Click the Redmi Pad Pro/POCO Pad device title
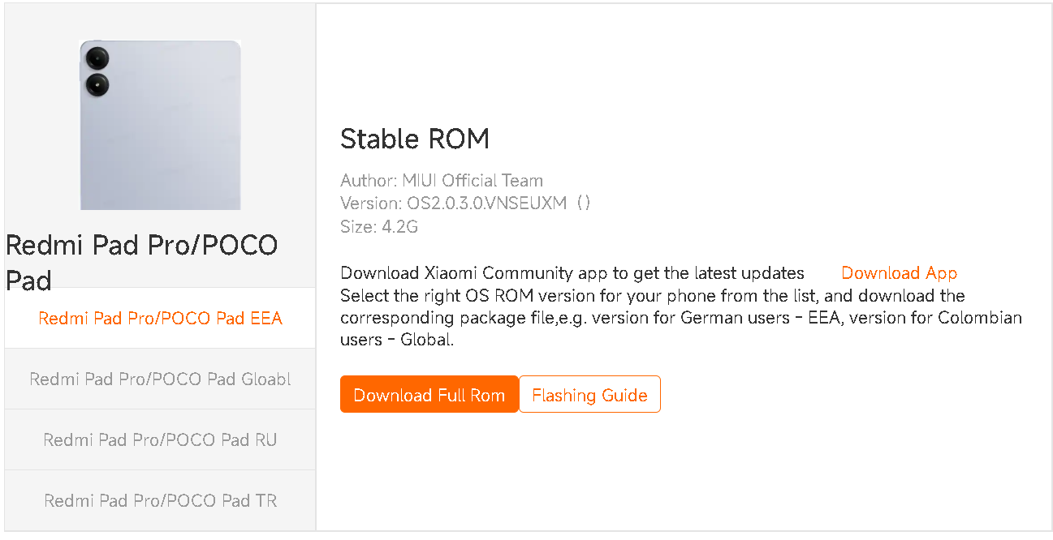 point(141,261)
